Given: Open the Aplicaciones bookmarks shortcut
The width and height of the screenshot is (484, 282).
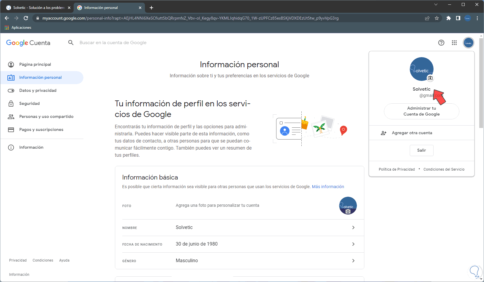Looking at the screenshot, I should 18,28.
